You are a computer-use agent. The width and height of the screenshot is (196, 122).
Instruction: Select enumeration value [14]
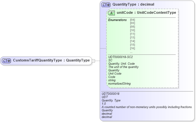coord(133,41)
